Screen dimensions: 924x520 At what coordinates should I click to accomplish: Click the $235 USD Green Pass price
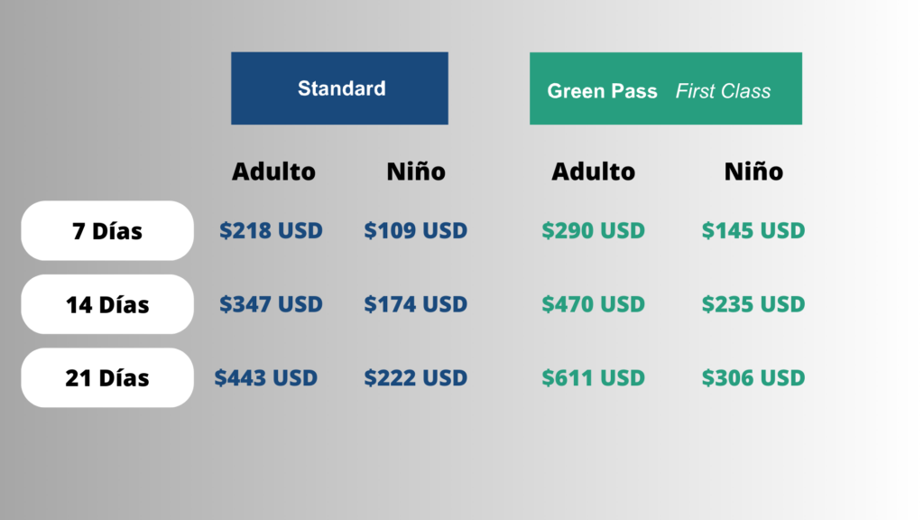tap(753, 304)
